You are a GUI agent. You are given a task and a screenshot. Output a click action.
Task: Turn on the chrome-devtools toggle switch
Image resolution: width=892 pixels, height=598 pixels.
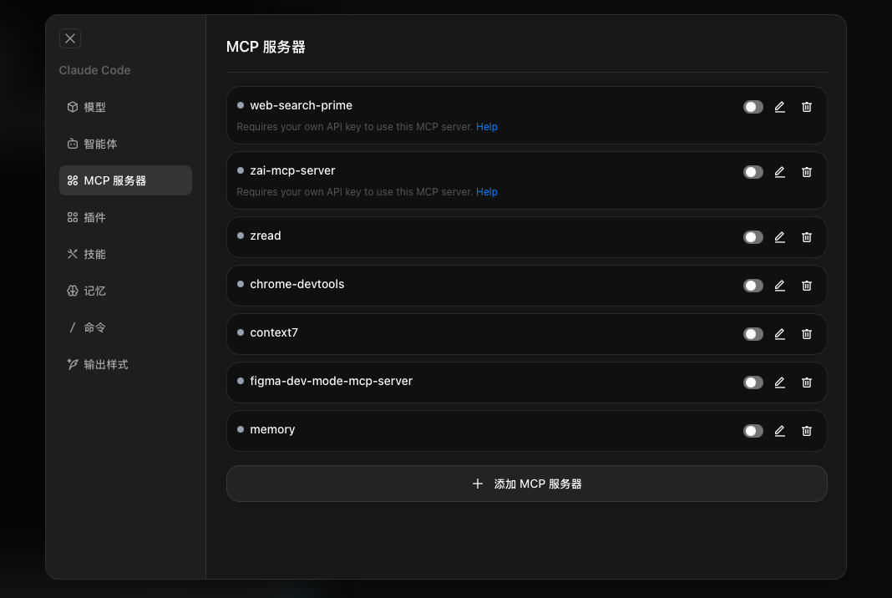[753, 286]
